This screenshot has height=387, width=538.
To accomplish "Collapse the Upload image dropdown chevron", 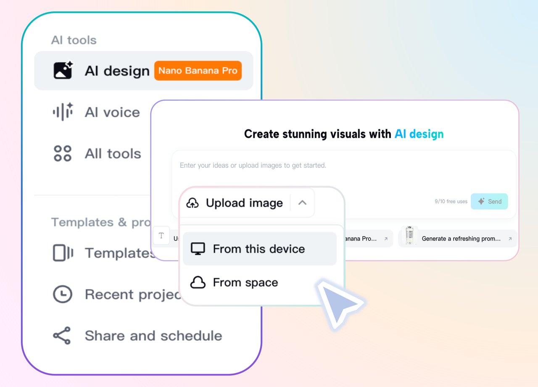I will tap(302, 203).
